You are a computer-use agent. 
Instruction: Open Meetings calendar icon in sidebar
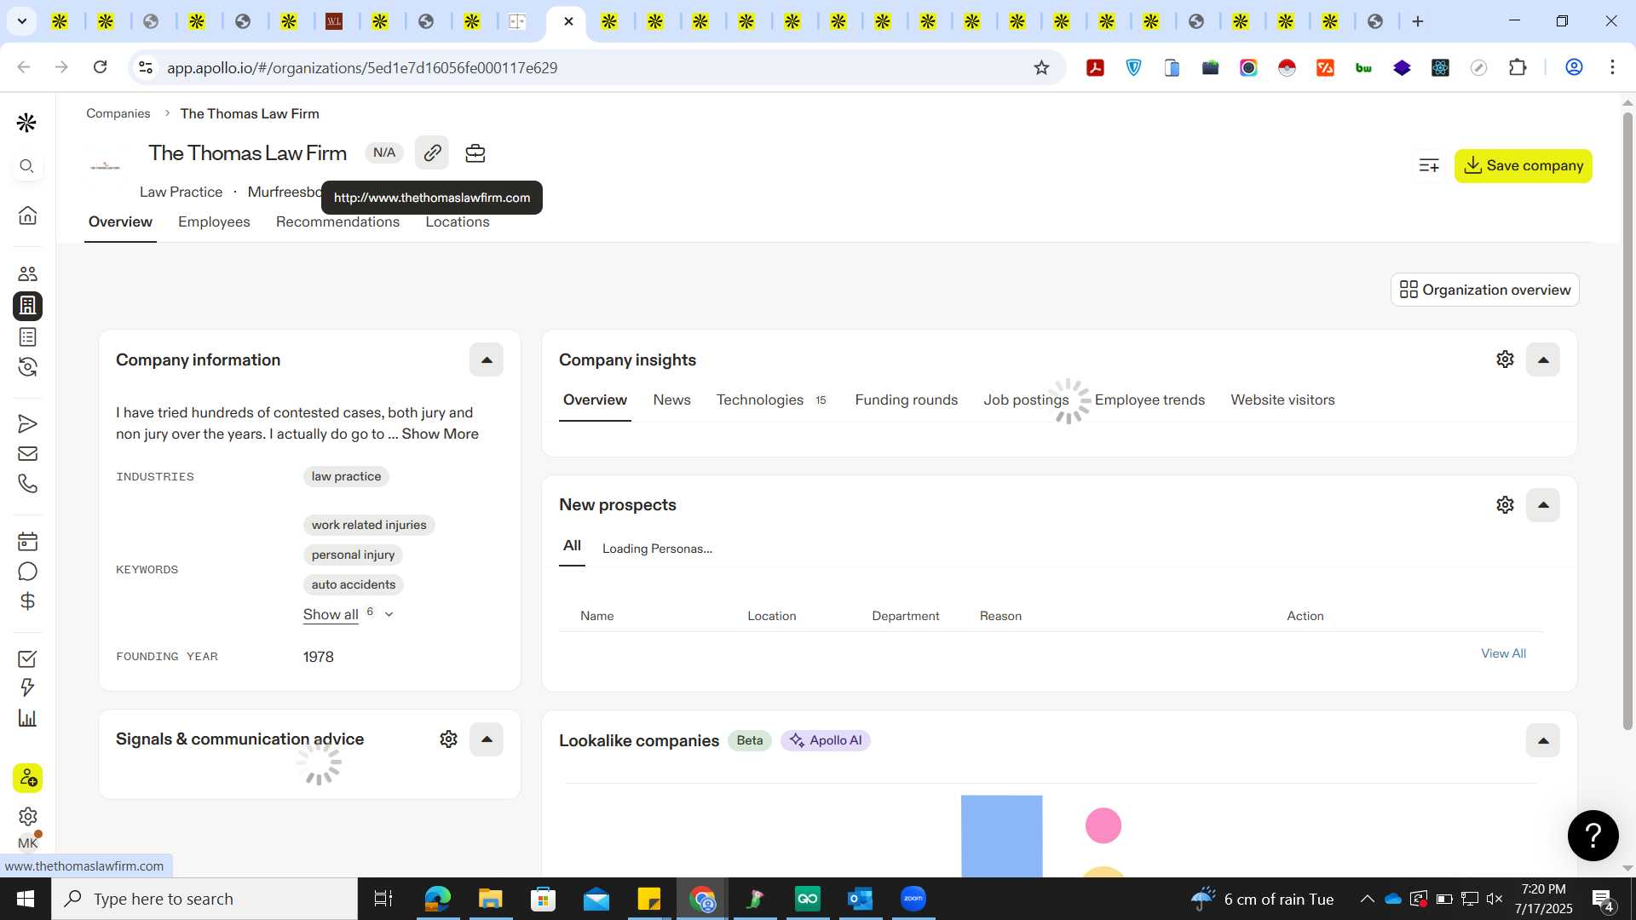pos(27,541)
